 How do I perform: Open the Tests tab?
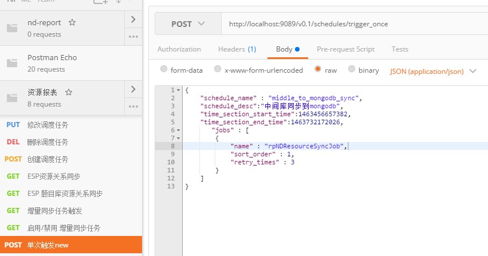pos(400,49)
